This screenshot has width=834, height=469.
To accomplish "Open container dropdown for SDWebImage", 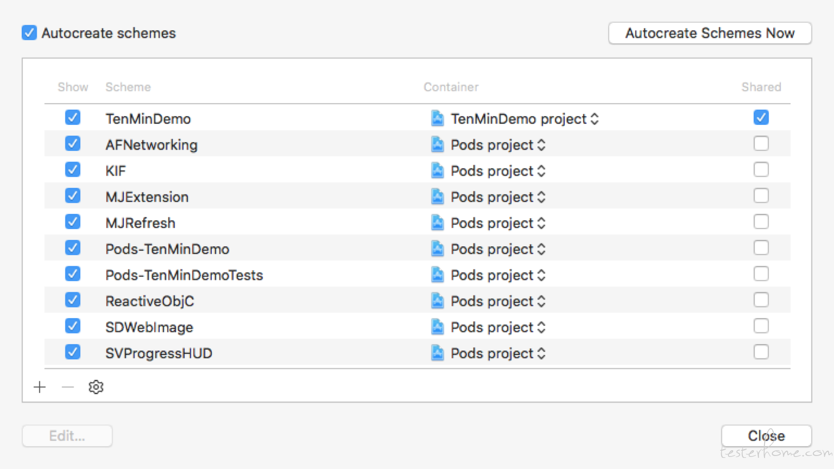I will 541,327.
